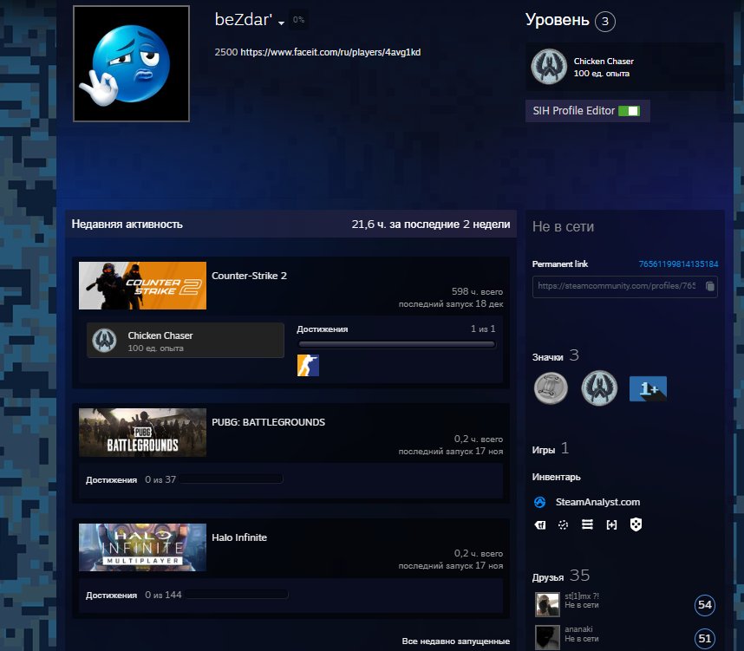The image size is (744, 651).
Task: Open the silver community badge with pillar
Action: click(x=551, y=388)
